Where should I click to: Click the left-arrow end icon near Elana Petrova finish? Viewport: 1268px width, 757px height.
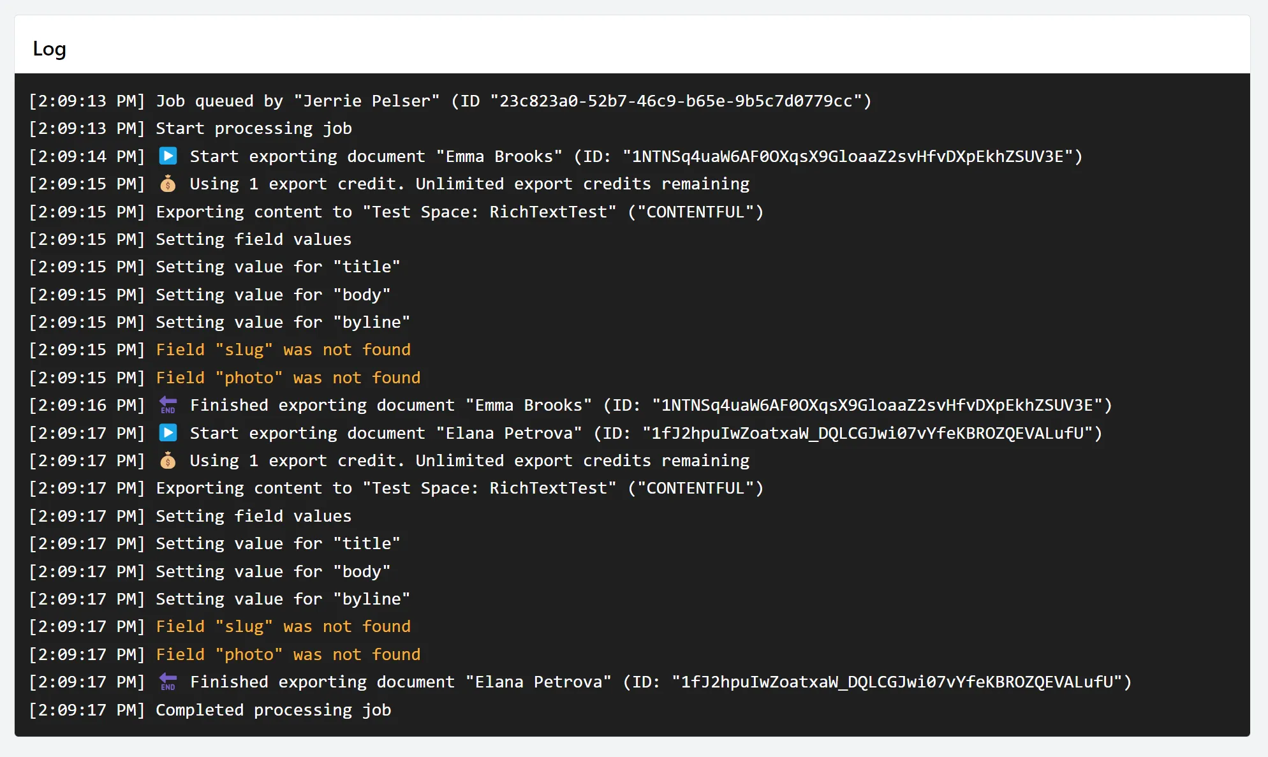[165, 682]
